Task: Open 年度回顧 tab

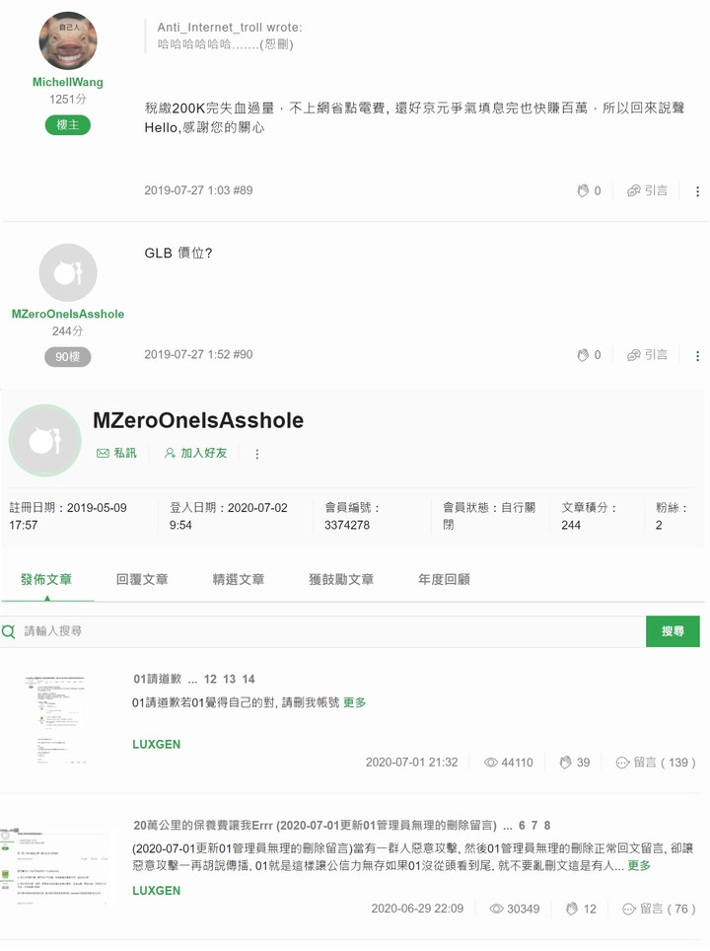Action: [x=444, y=579]
